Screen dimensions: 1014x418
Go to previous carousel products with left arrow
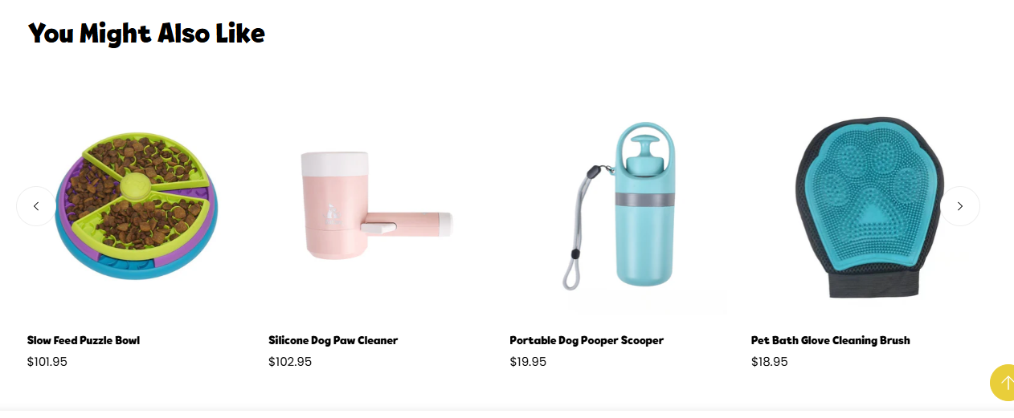pyautogui.click(x=36, y=206)
